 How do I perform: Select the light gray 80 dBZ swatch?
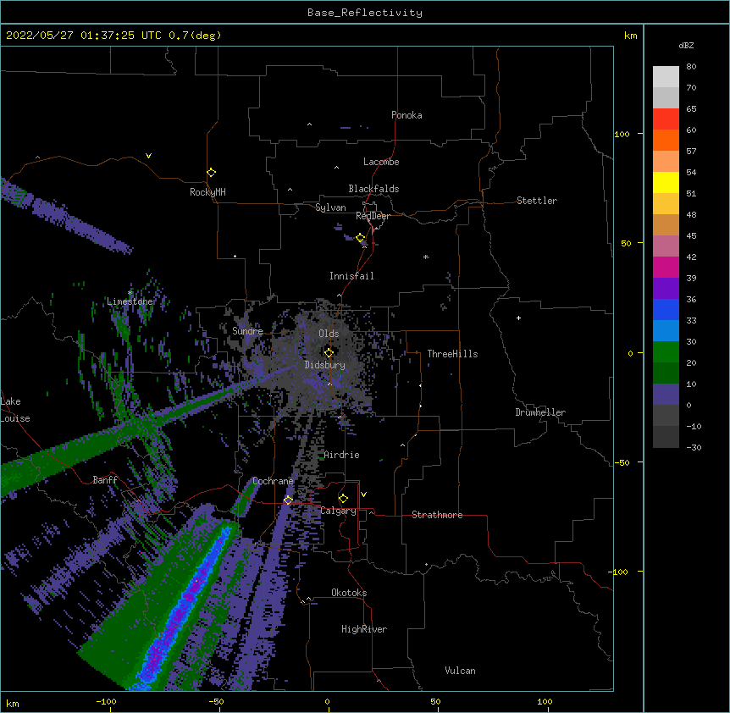click(x=666, y=77)
